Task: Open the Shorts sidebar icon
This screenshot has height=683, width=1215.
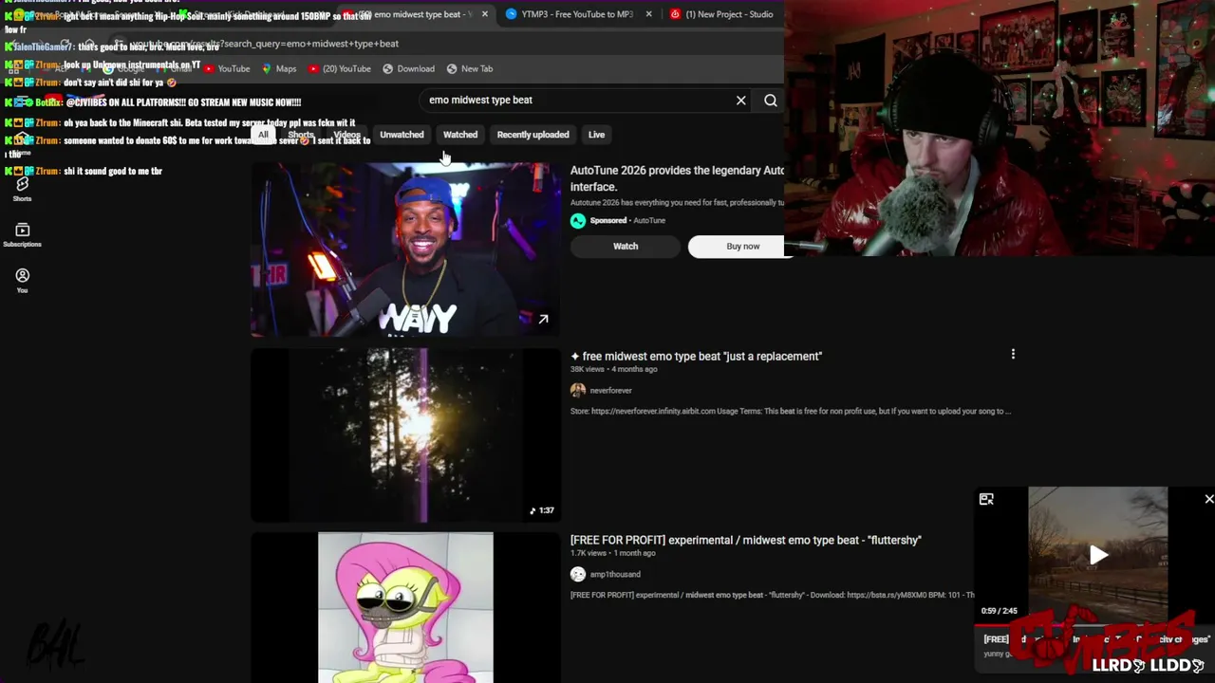Action: coord(22,189)
